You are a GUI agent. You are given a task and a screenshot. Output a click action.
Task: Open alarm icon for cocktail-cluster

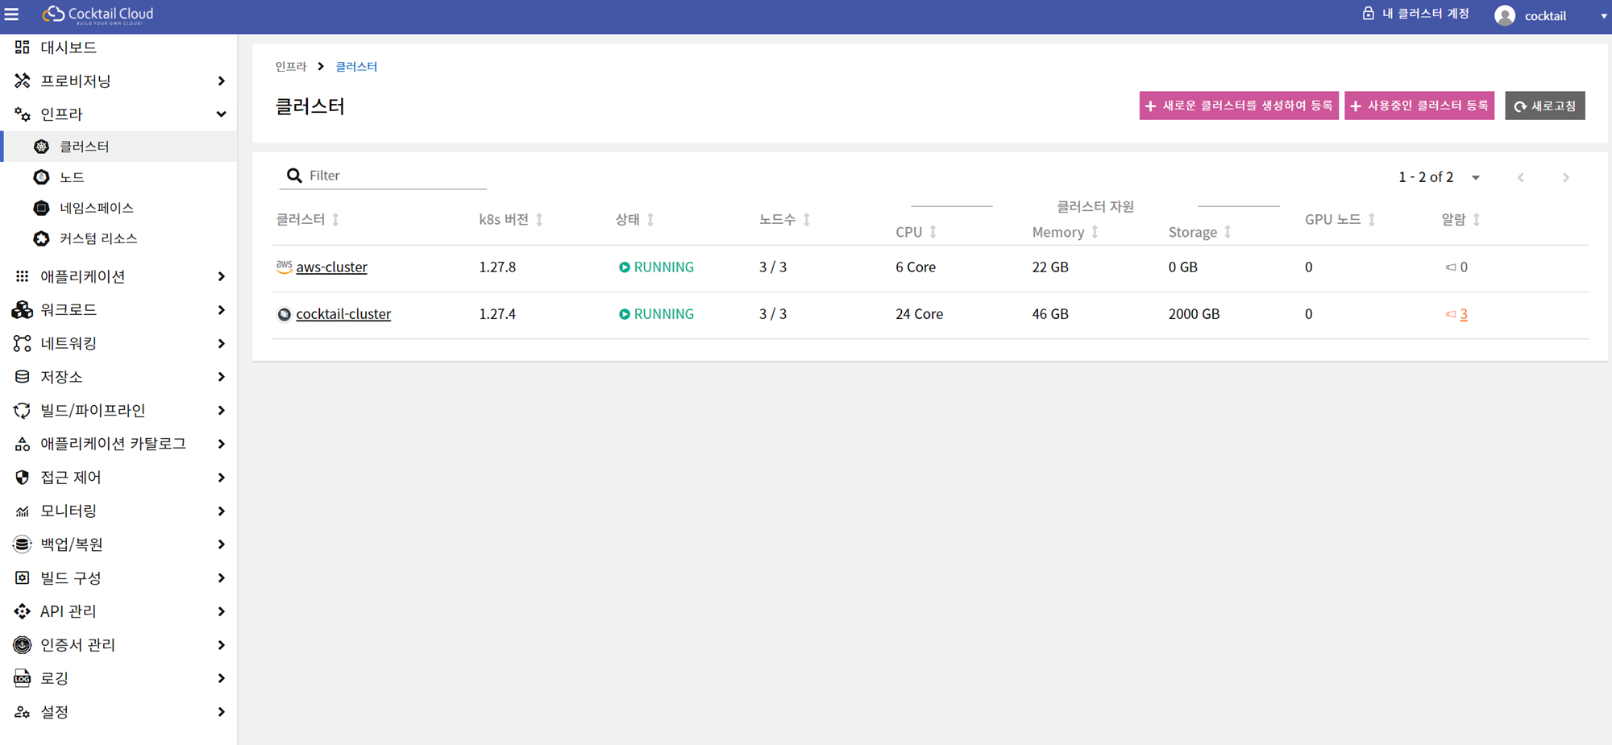pos(1450,314)
